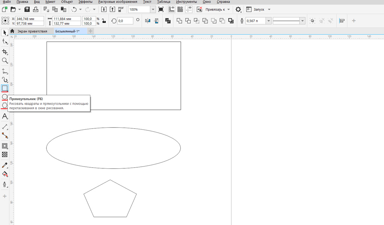Click the Save floppy disk icon
384x225 pixels.
[27, 9]
